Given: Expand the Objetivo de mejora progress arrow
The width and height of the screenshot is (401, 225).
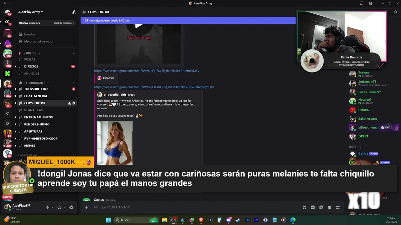Looking at the screenshot, I should [x=73, y=23].
